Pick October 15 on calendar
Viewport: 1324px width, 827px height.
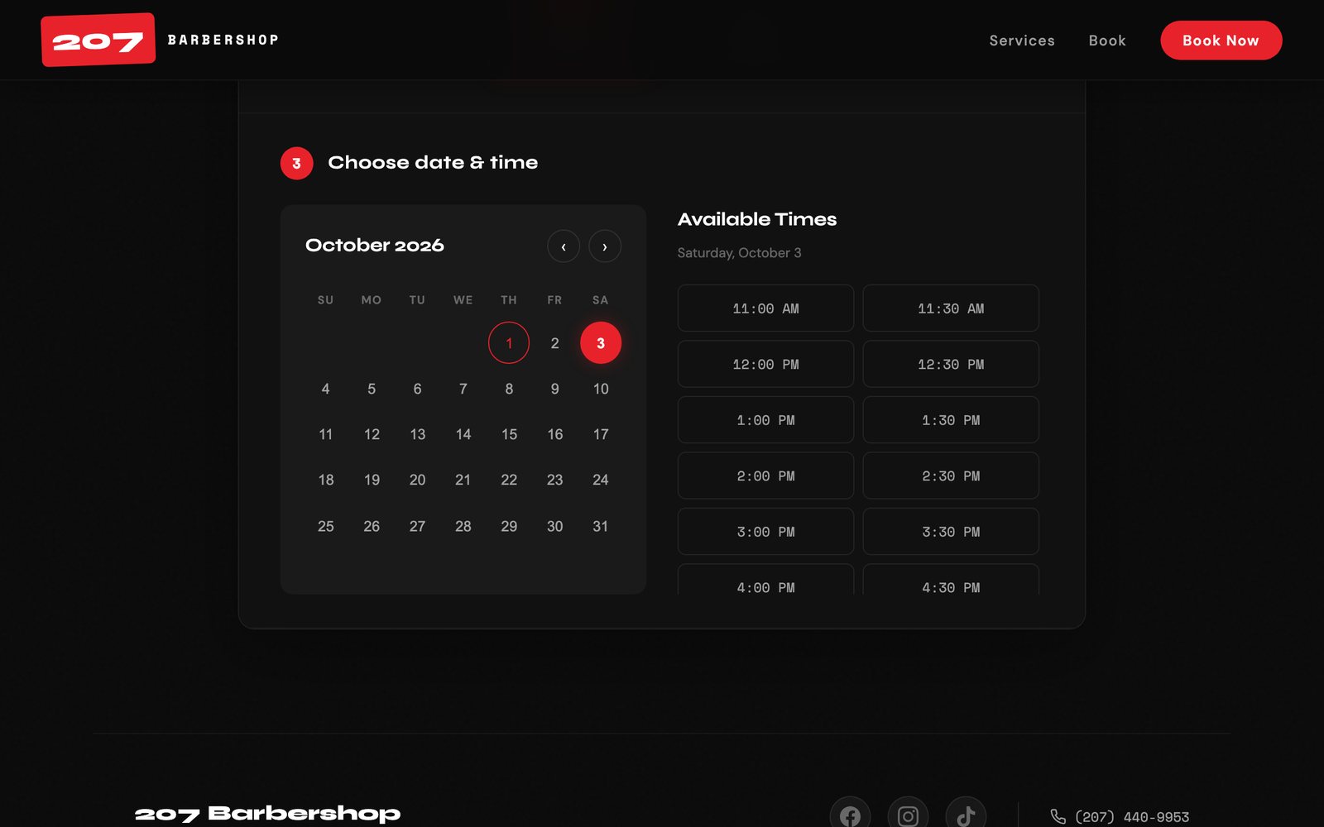(509, 434)
